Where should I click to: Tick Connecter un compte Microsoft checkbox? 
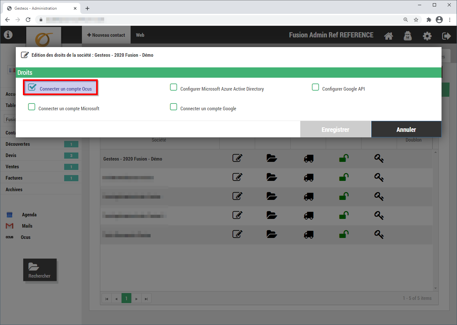tap(32, 107)
